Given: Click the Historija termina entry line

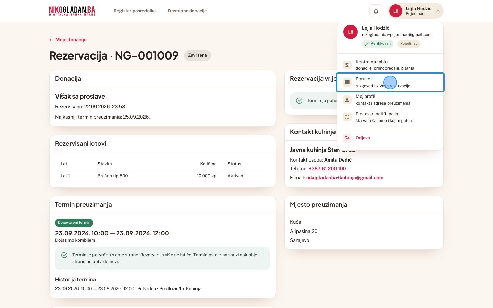Looking at the screenshot, I should tap(128, 289).
